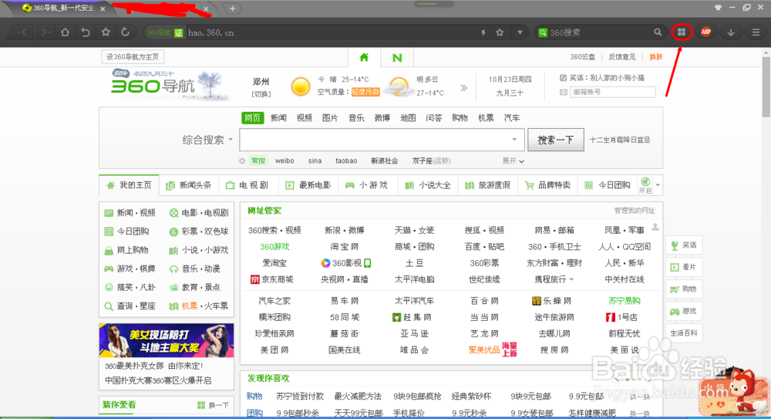This screenshot has height=419, width=771.
Task: Open the 反馈意见 link
Action: coord(622,57)
